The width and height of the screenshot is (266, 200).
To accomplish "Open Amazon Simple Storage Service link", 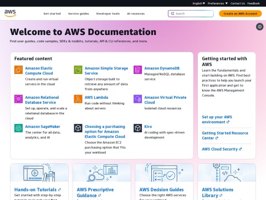I will [106, 71].
